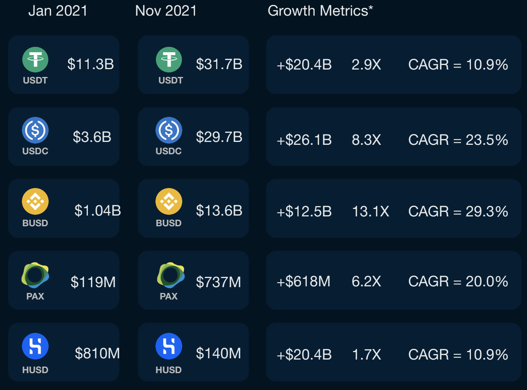Click the BUSD icon under Nov 2021
This screenshot has height=390, width=527.
point(169,202)
